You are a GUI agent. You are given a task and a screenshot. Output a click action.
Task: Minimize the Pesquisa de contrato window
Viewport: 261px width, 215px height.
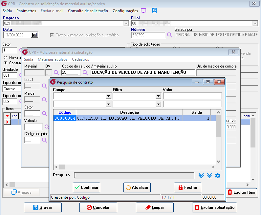pyautogui.click(x=197, y=82)
